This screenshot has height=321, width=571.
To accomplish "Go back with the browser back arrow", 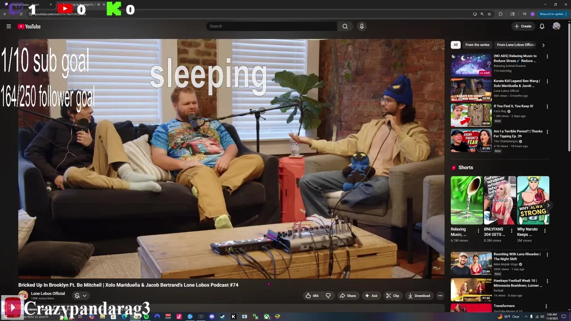I will click(5, 14).
